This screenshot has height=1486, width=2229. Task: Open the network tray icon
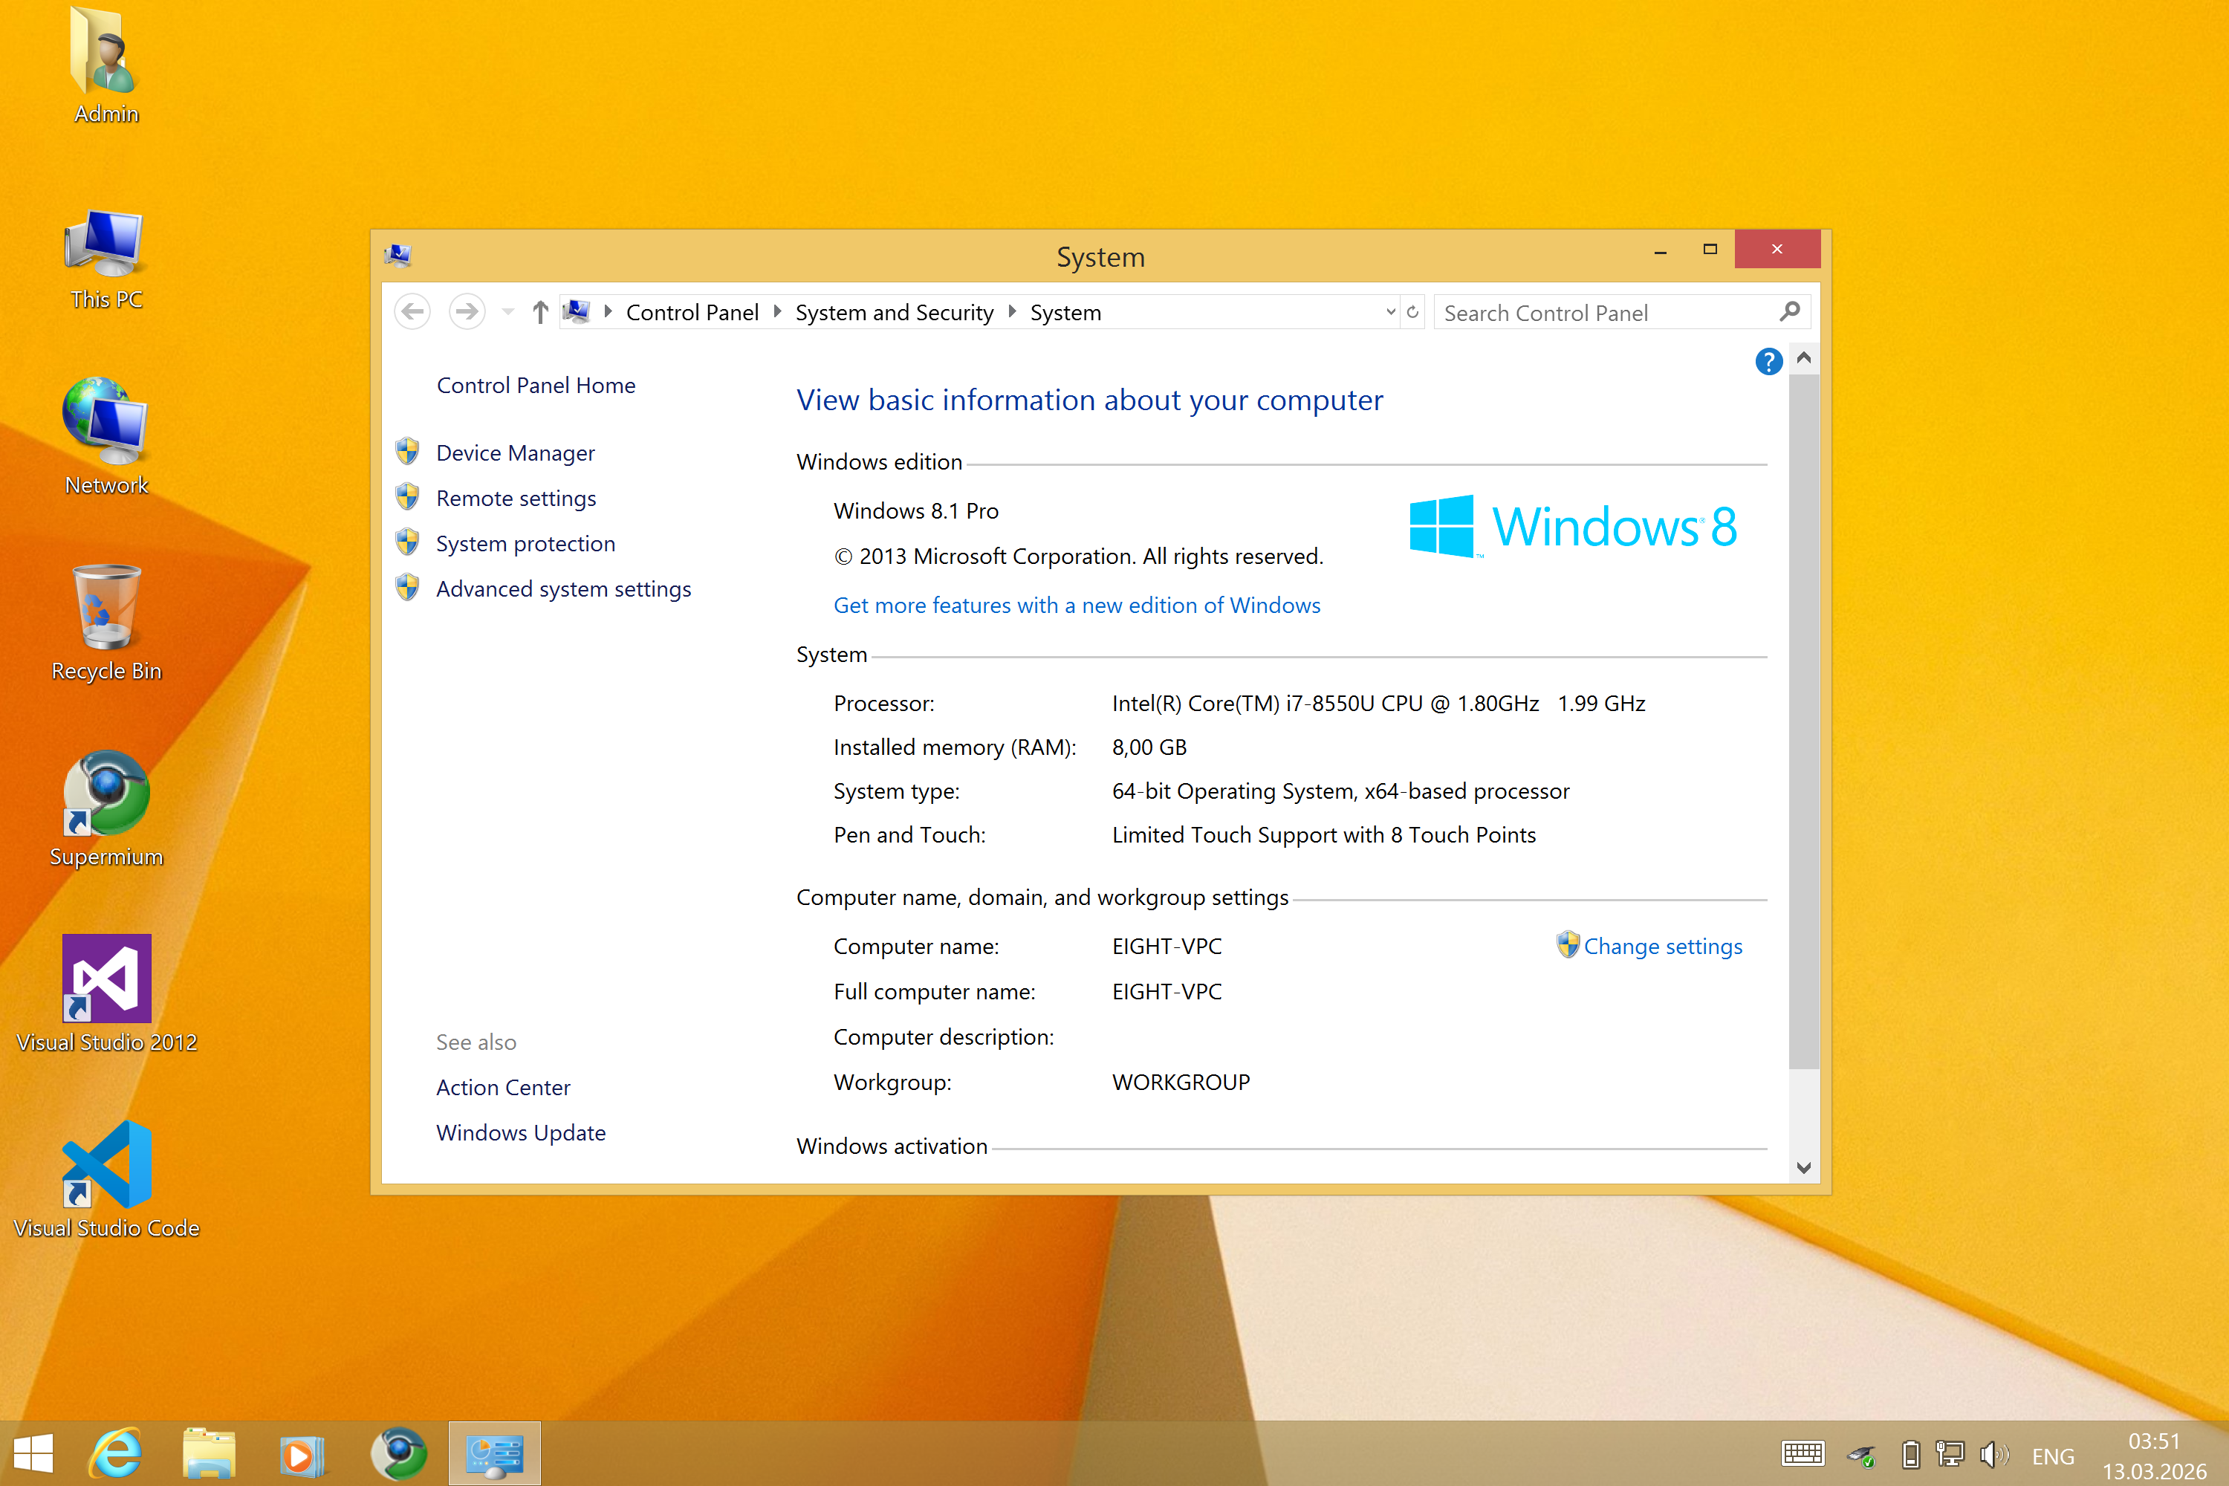(1950, 1454)
